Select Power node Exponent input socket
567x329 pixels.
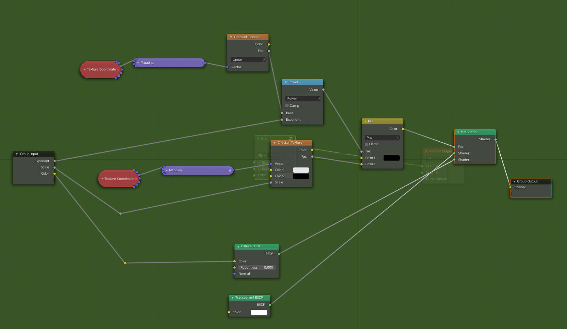click(282, 120)
